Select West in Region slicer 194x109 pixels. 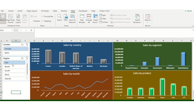[x=14, y=75]
